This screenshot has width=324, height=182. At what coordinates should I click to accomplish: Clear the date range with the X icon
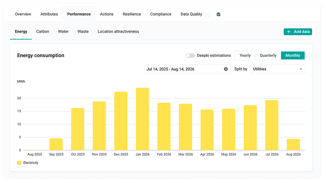pyautogui.click(x=226, y=69)
